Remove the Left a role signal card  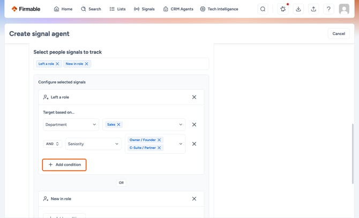[x=194, y=97]
